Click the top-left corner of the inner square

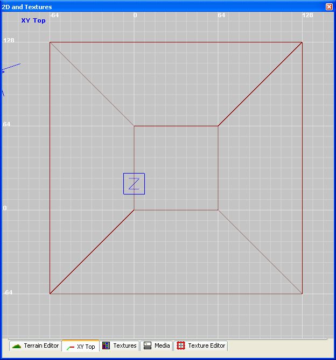(x=134, y=126)
